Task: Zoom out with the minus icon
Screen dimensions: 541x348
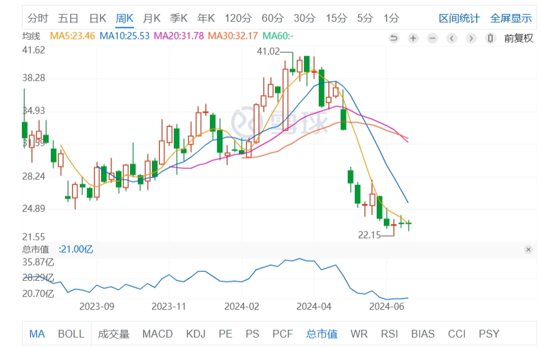Action: 432,38
